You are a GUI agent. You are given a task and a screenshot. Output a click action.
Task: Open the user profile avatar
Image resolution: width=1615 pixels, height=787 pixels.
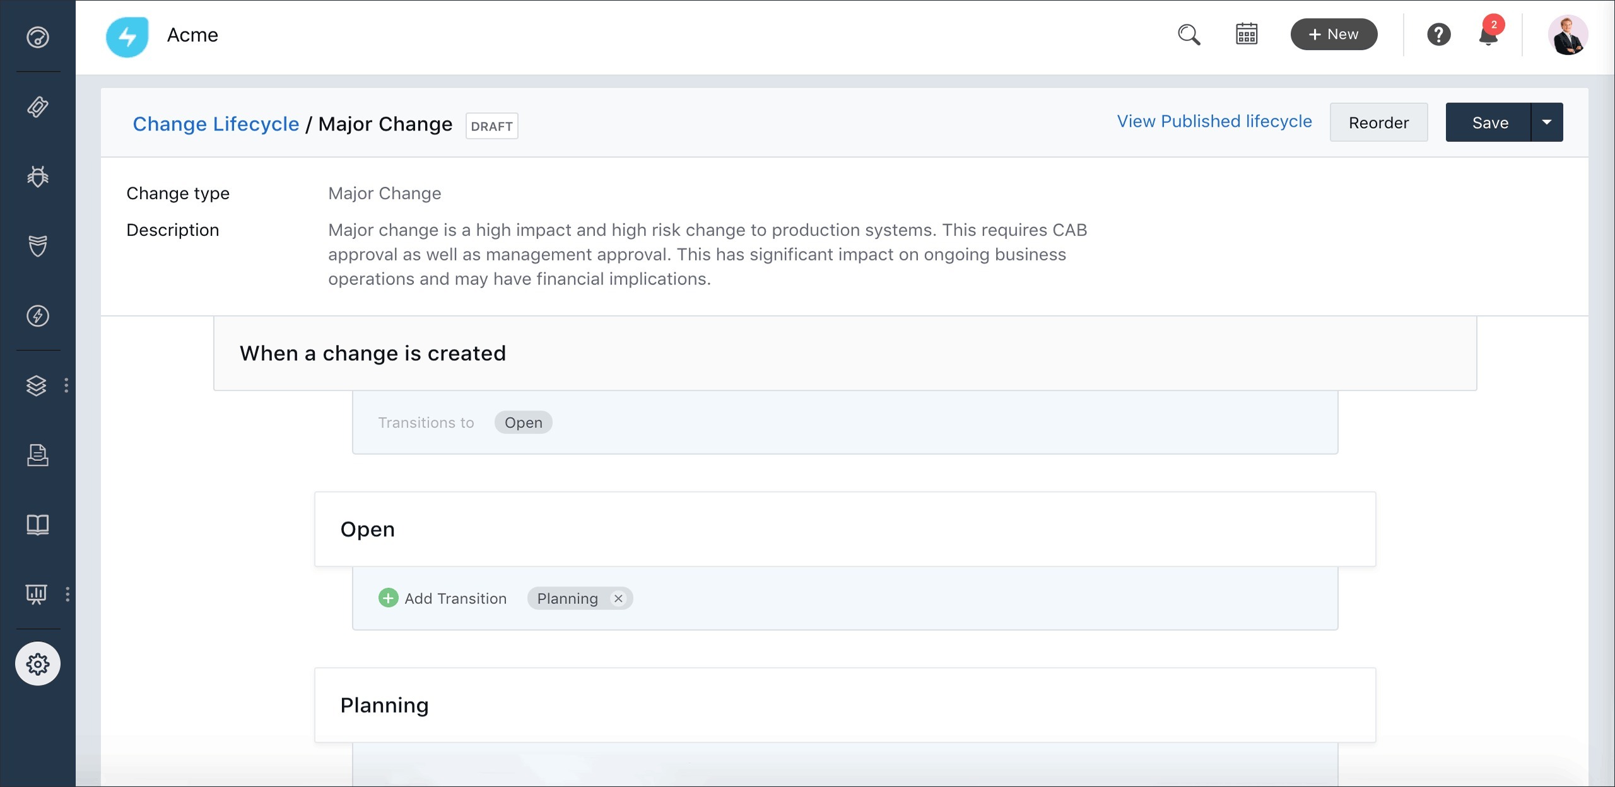[1568, 35]
